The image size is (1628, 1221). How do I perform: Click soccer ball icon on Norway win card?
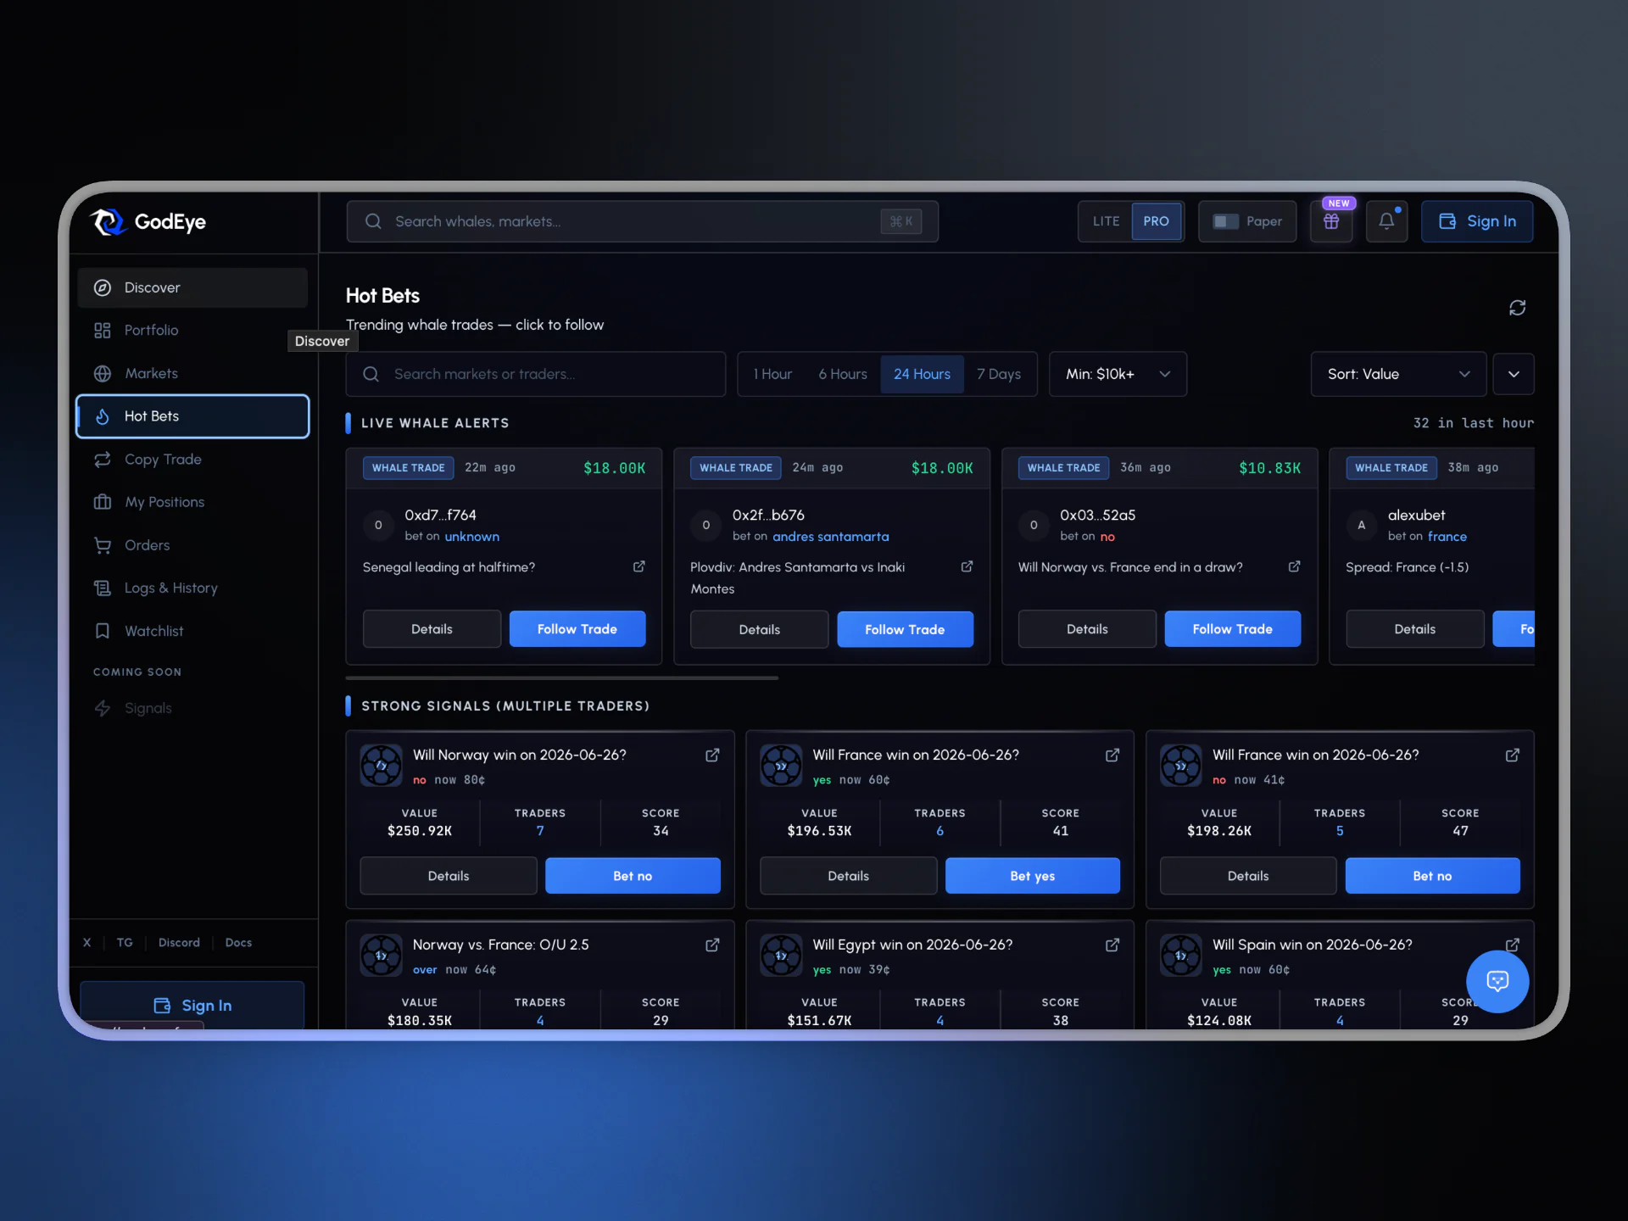[x=382, y=766]
